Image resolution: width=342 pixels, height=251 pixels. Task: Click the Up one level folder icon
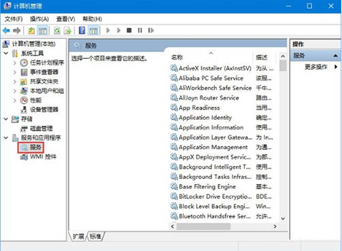click(x=31, y=30)
